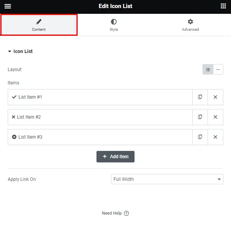
Task: Switch to the Advanced tab
Action: tap(190, 25)
